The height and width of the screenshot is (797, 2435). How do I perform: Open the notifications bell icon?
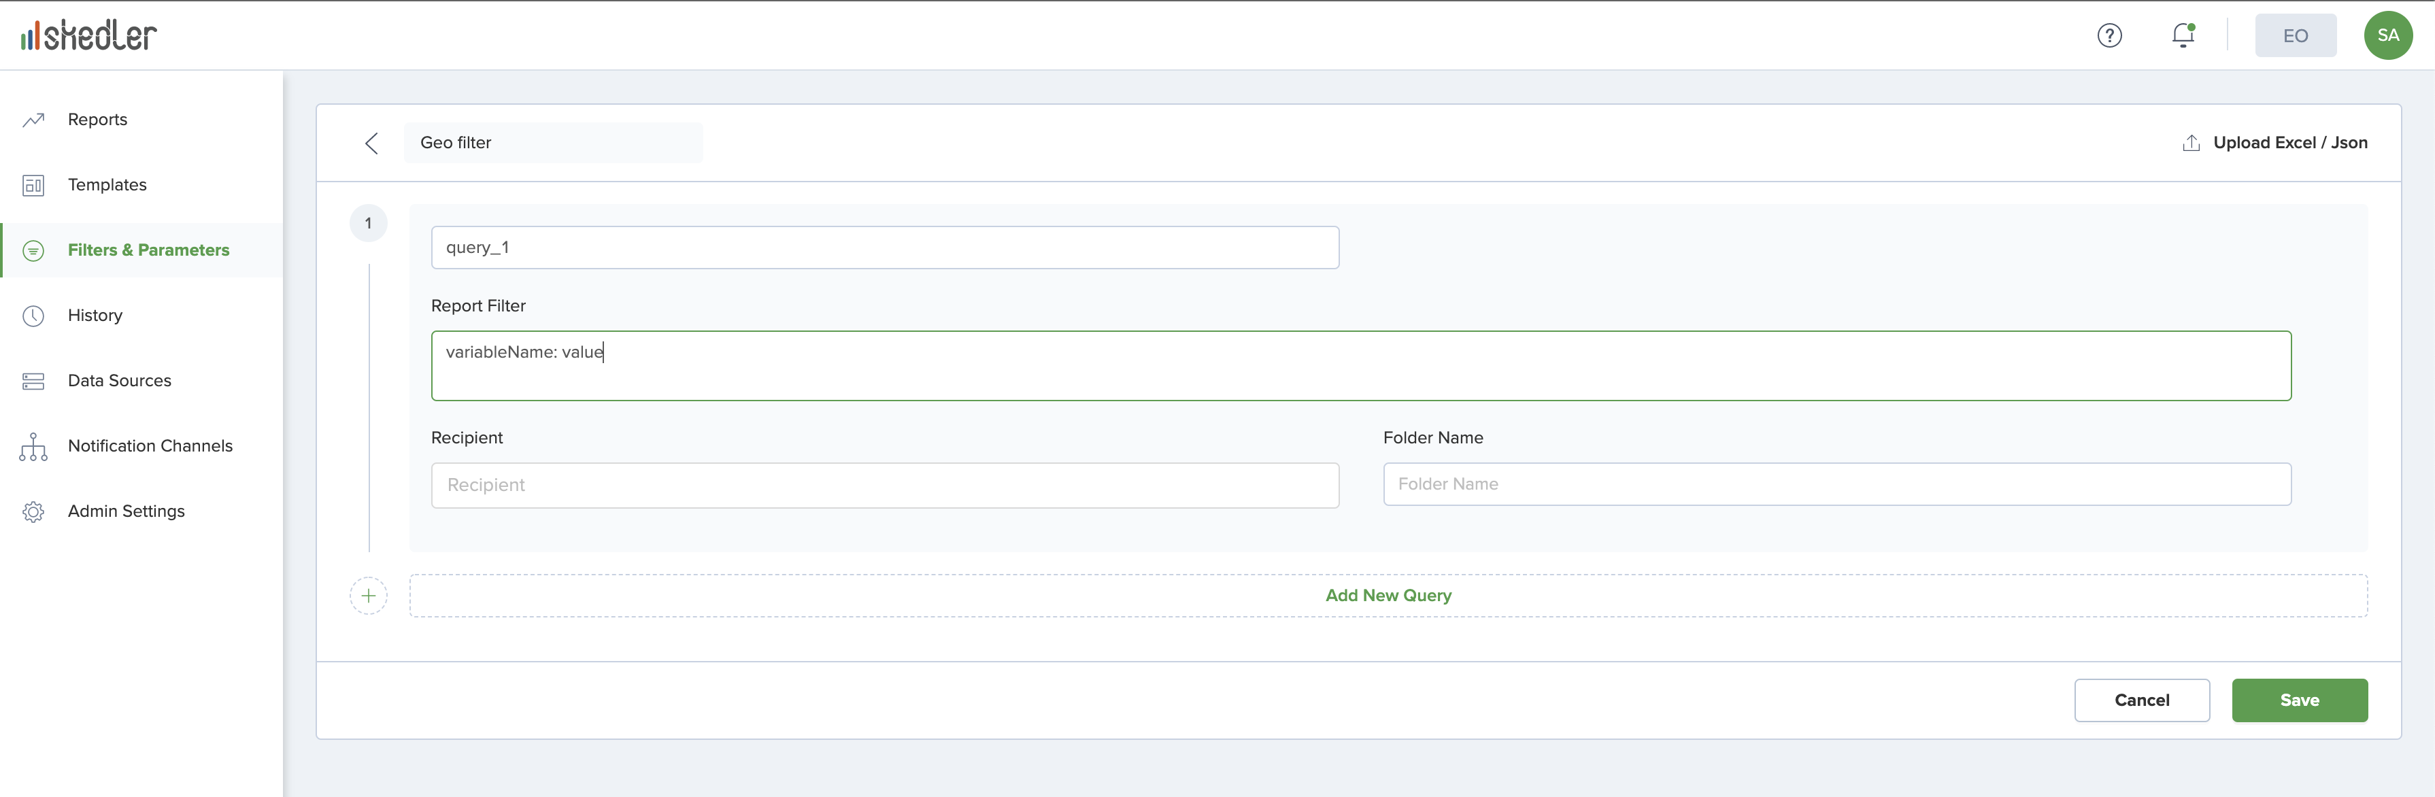[2183, 36]
